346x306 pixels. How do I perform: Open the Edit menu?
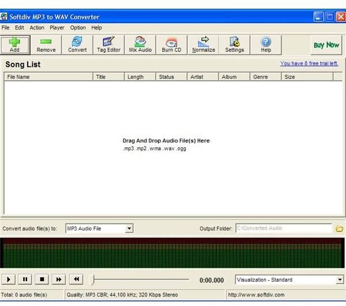point(20,28)
